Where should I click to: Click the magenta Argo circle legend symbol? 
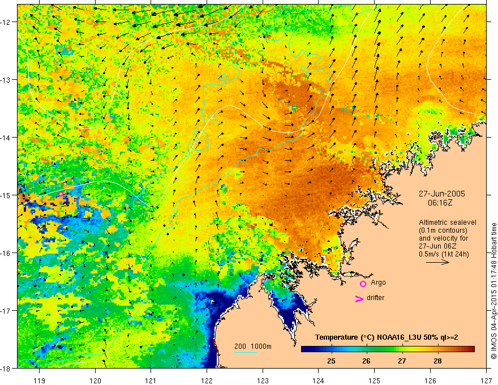(x=363, y=284)
